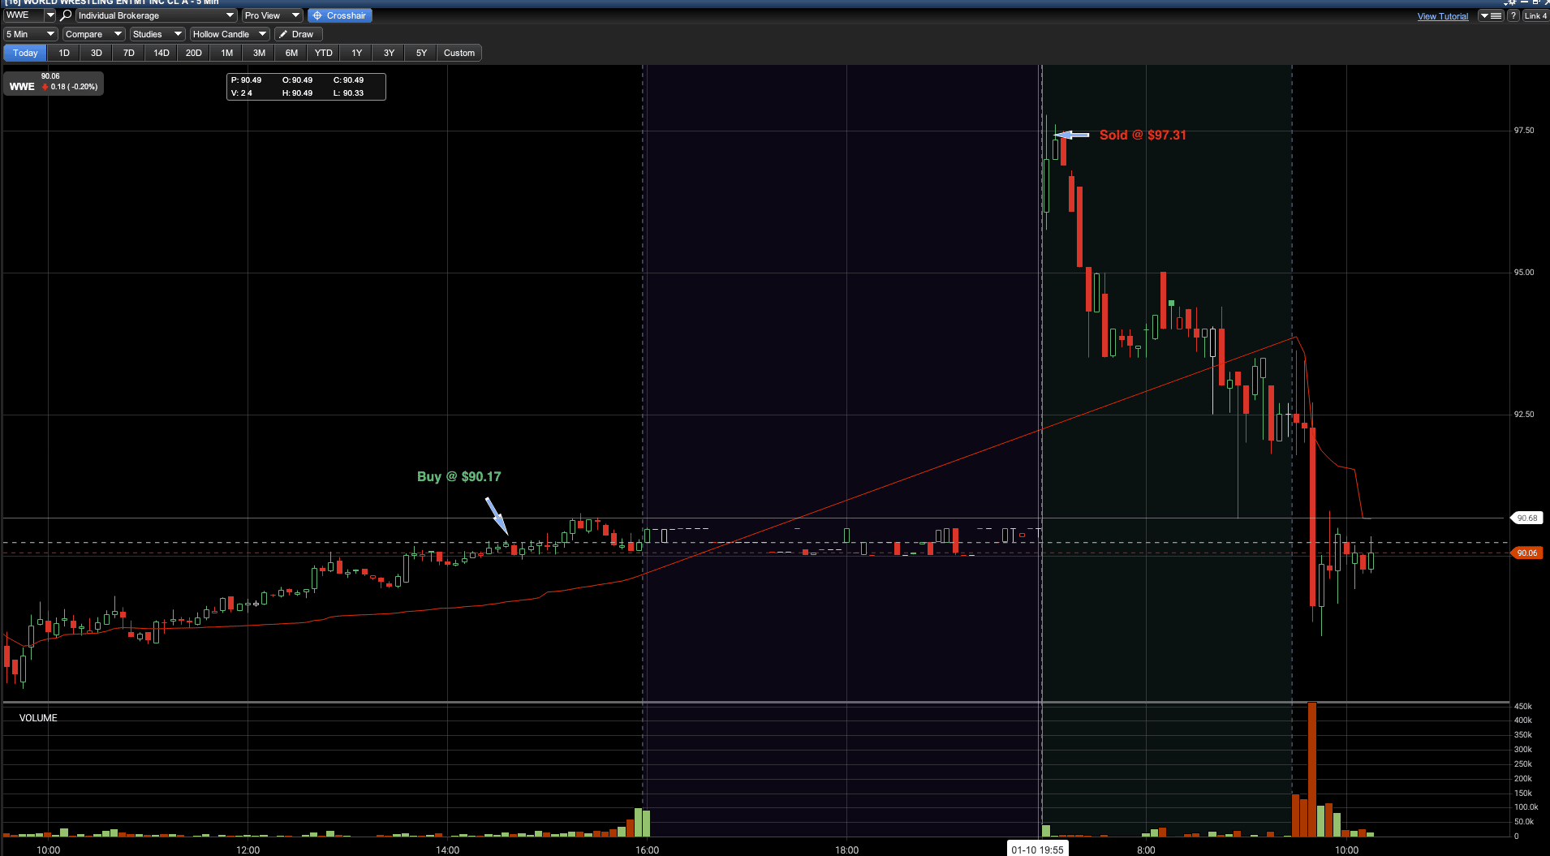
Task: Click the 12:00 time axis label
Action: pyautogui.click(x=248, y=850)
